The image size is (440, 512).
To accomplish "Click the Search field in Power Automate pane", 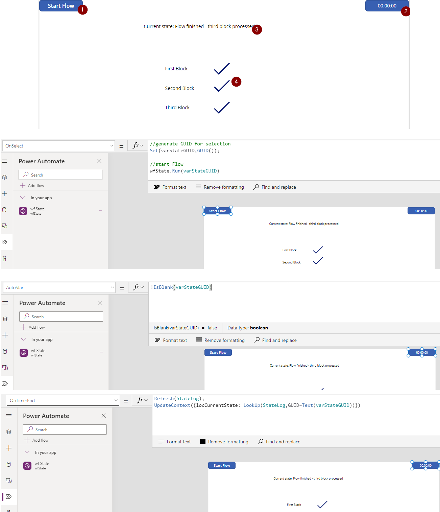I will pyautogui.click(x=60, y=174).
